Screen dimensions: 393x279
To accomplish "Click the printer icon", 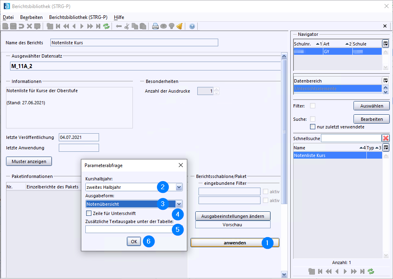I will pos(155,26).
